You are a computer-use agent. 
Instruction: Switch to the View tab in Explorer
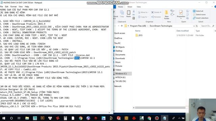[139, 7]
